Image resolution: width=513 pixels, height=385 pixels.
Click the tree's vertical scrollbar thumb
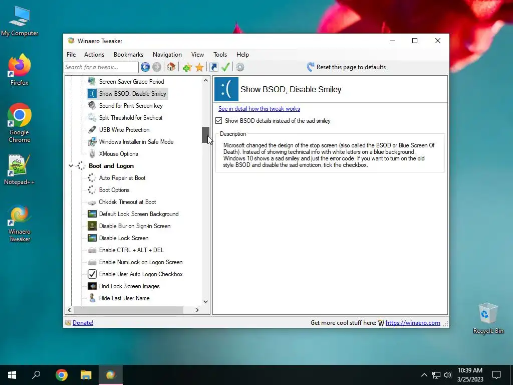tap(205, 135)
